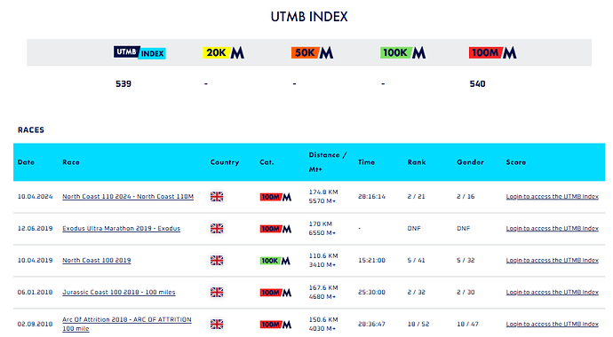Click date 12.06.2019
This screenshot has height=337, width=613.
35,229
